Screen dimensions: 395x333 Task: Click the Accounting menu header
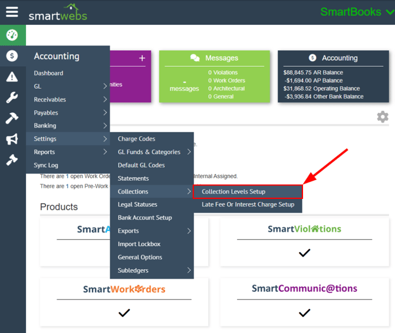[57, 56]
